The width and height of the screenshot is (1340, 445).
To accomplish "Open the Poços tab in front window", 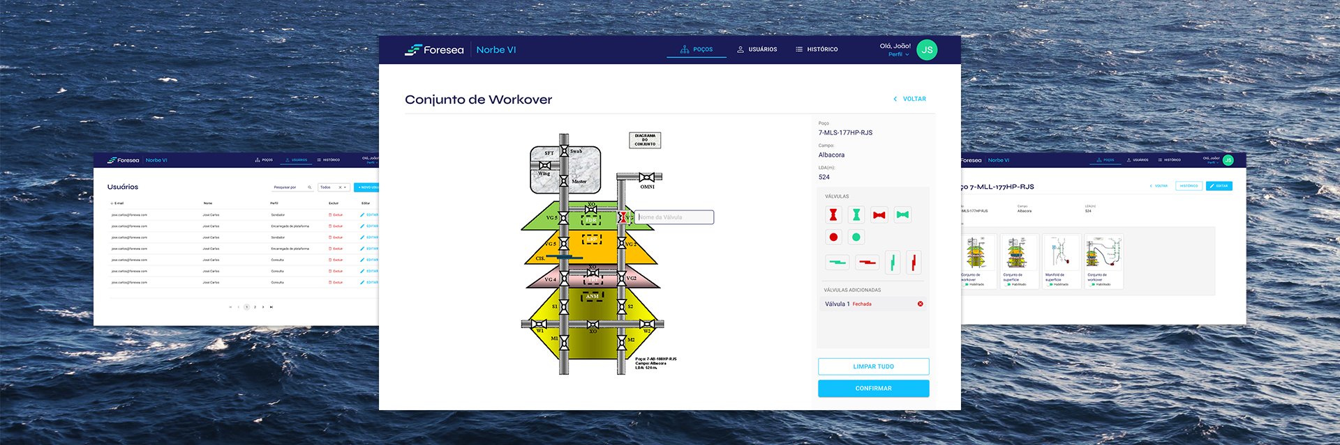I will 697,49.
